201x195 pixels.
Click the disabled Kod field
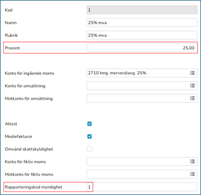tap(142, 10)
